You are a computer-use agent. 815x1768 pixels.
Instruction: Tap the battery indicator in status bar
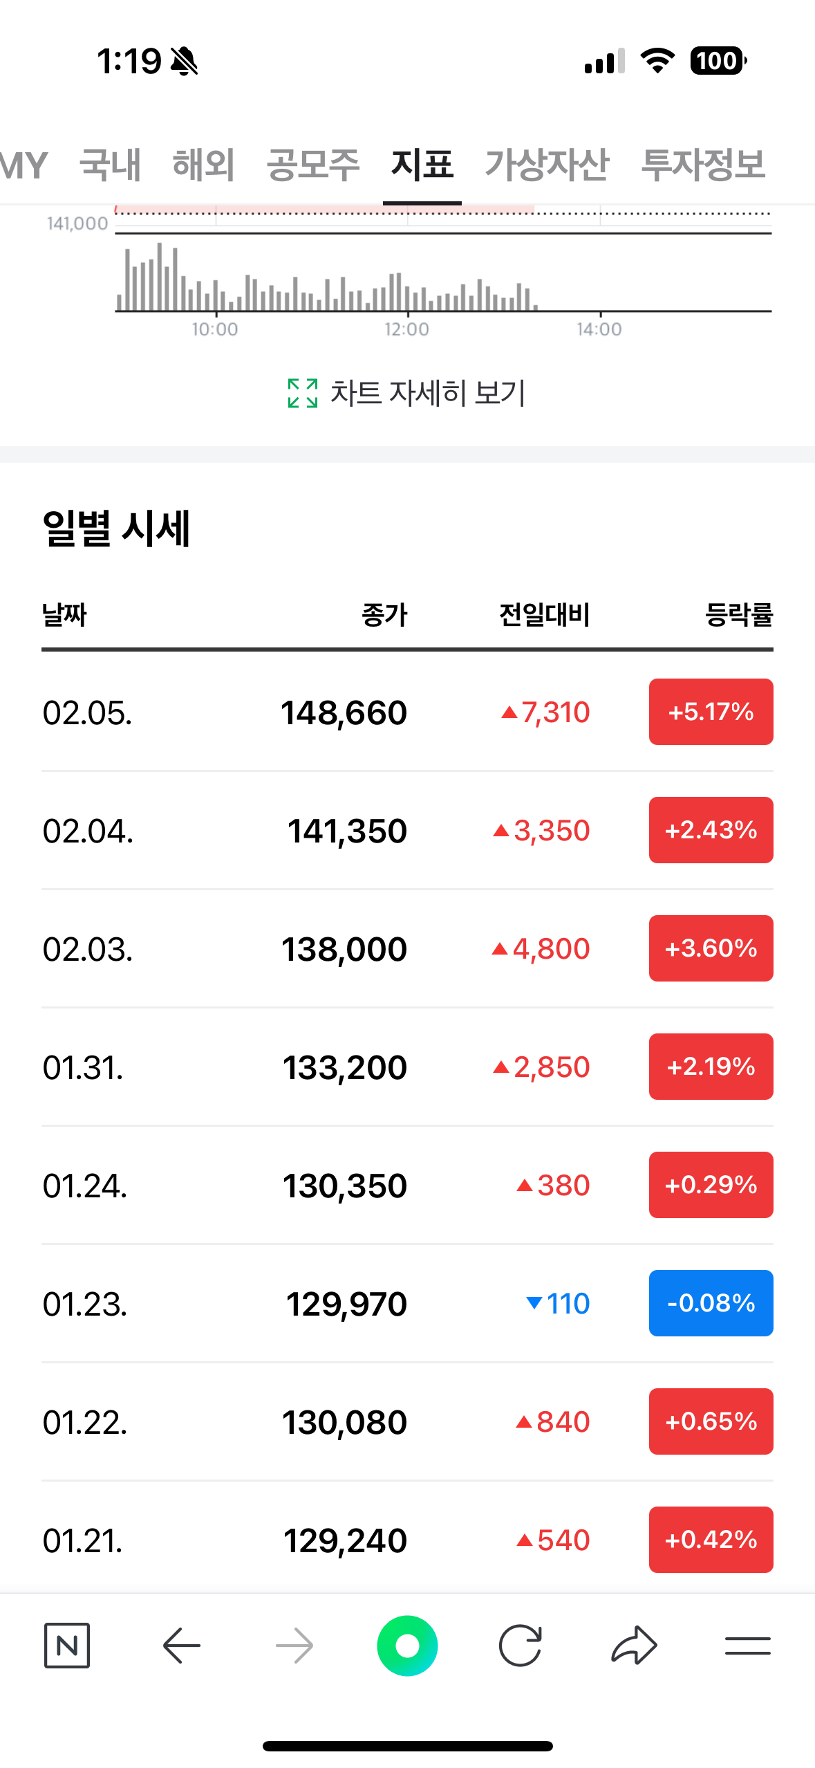[x=718, y=61]
